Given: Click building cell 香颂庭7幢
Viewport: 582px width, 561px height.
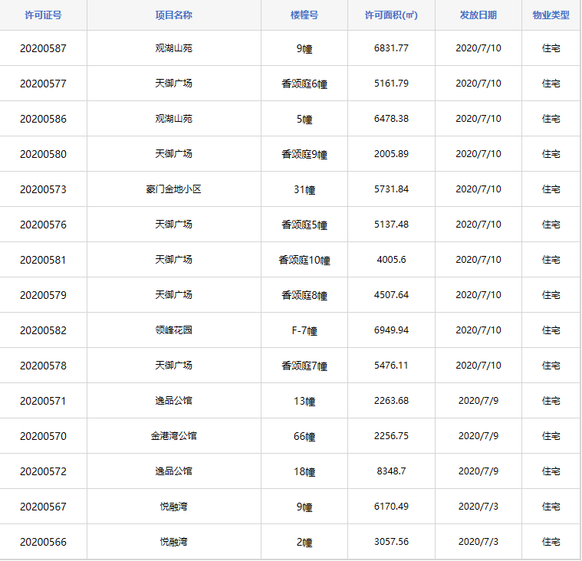Looking at the screenshot, I should point(304,366).
